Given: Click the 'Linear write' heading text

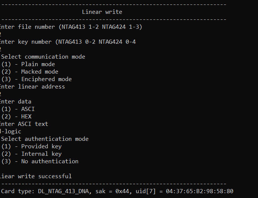Looking at the screenshot, I should click(102, 12).
